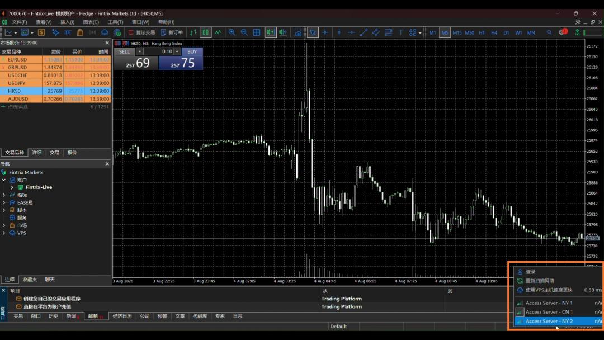This screenshot has width=604, height=340.
Task: Expand the 指标 indicators node
Action: [x=4, y=195]
